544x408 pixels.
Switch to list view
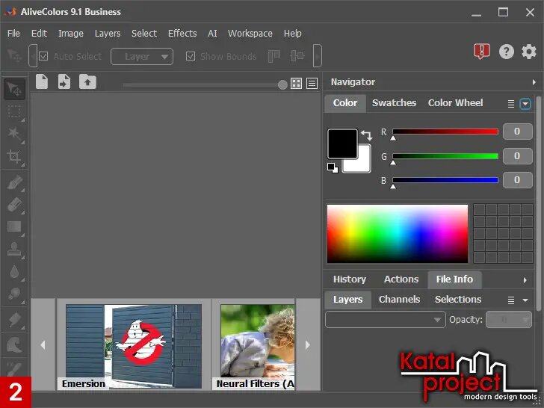[312, 83]
